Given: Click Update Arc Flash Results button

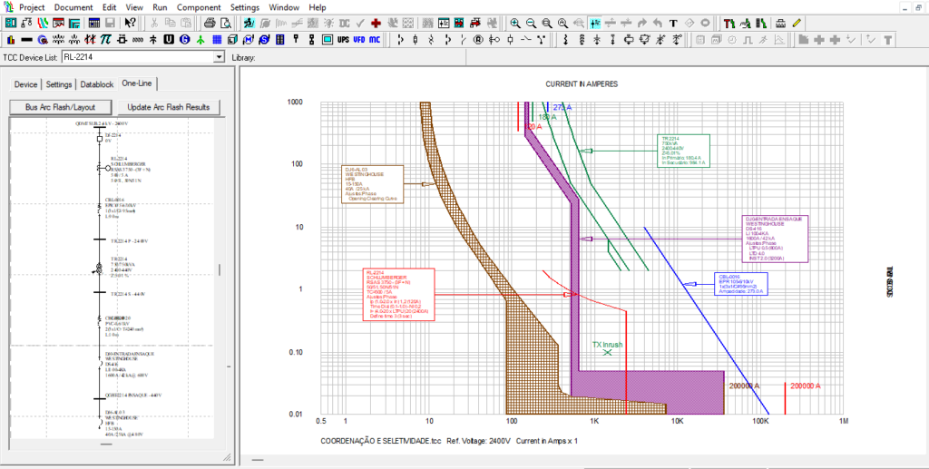Looking at the screenshot, I should coord(168,107).
